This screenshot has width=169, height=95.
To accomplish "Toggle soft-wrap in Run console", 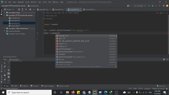I will (x=9, y=70).
